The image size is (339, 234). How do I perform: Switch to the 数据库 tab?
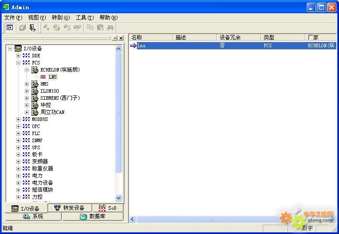[x=92, y=216]
